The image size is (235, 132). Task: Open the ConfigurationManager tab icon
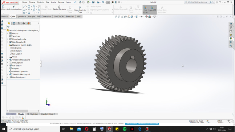(x=19, y=23)
